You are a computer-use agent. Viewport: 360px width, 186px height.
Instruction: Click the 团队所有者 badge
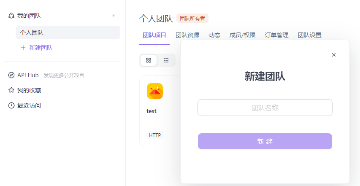[x=192, y=19]
